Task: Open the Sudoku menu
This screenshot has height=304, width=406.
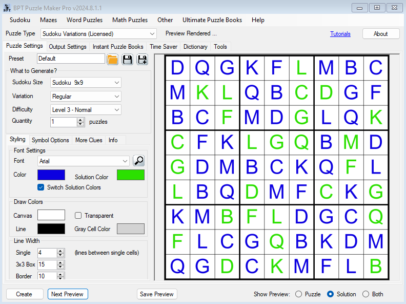Action: click(x=20, y=20)
